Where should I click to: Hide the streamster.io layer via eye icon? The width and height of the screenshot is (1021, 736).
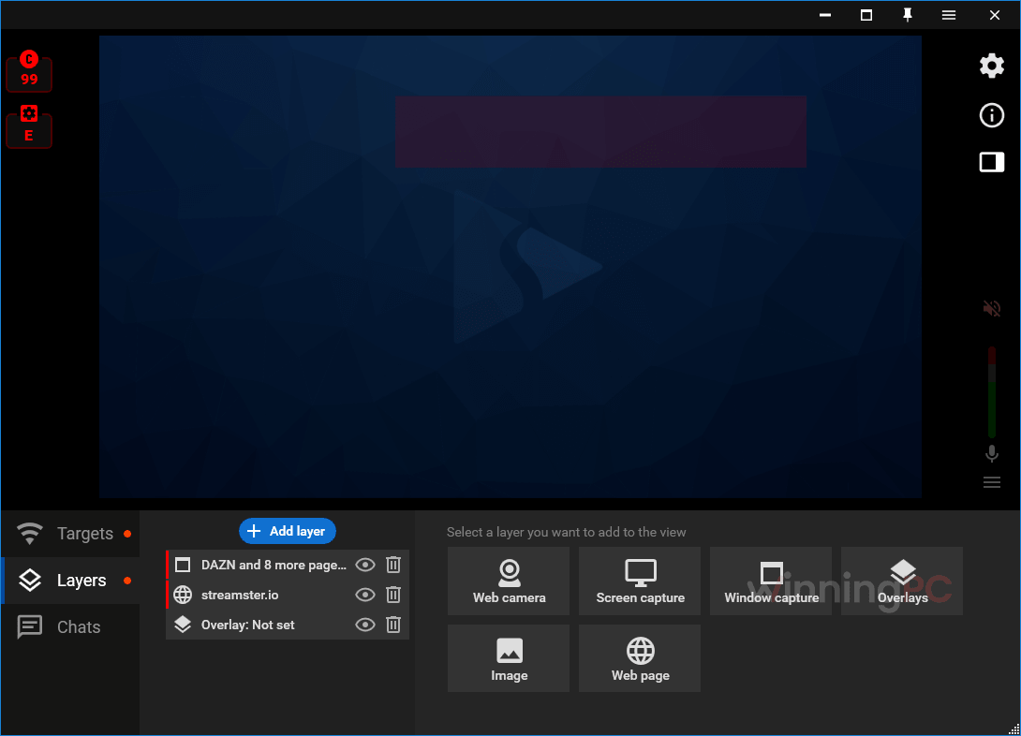364,595
